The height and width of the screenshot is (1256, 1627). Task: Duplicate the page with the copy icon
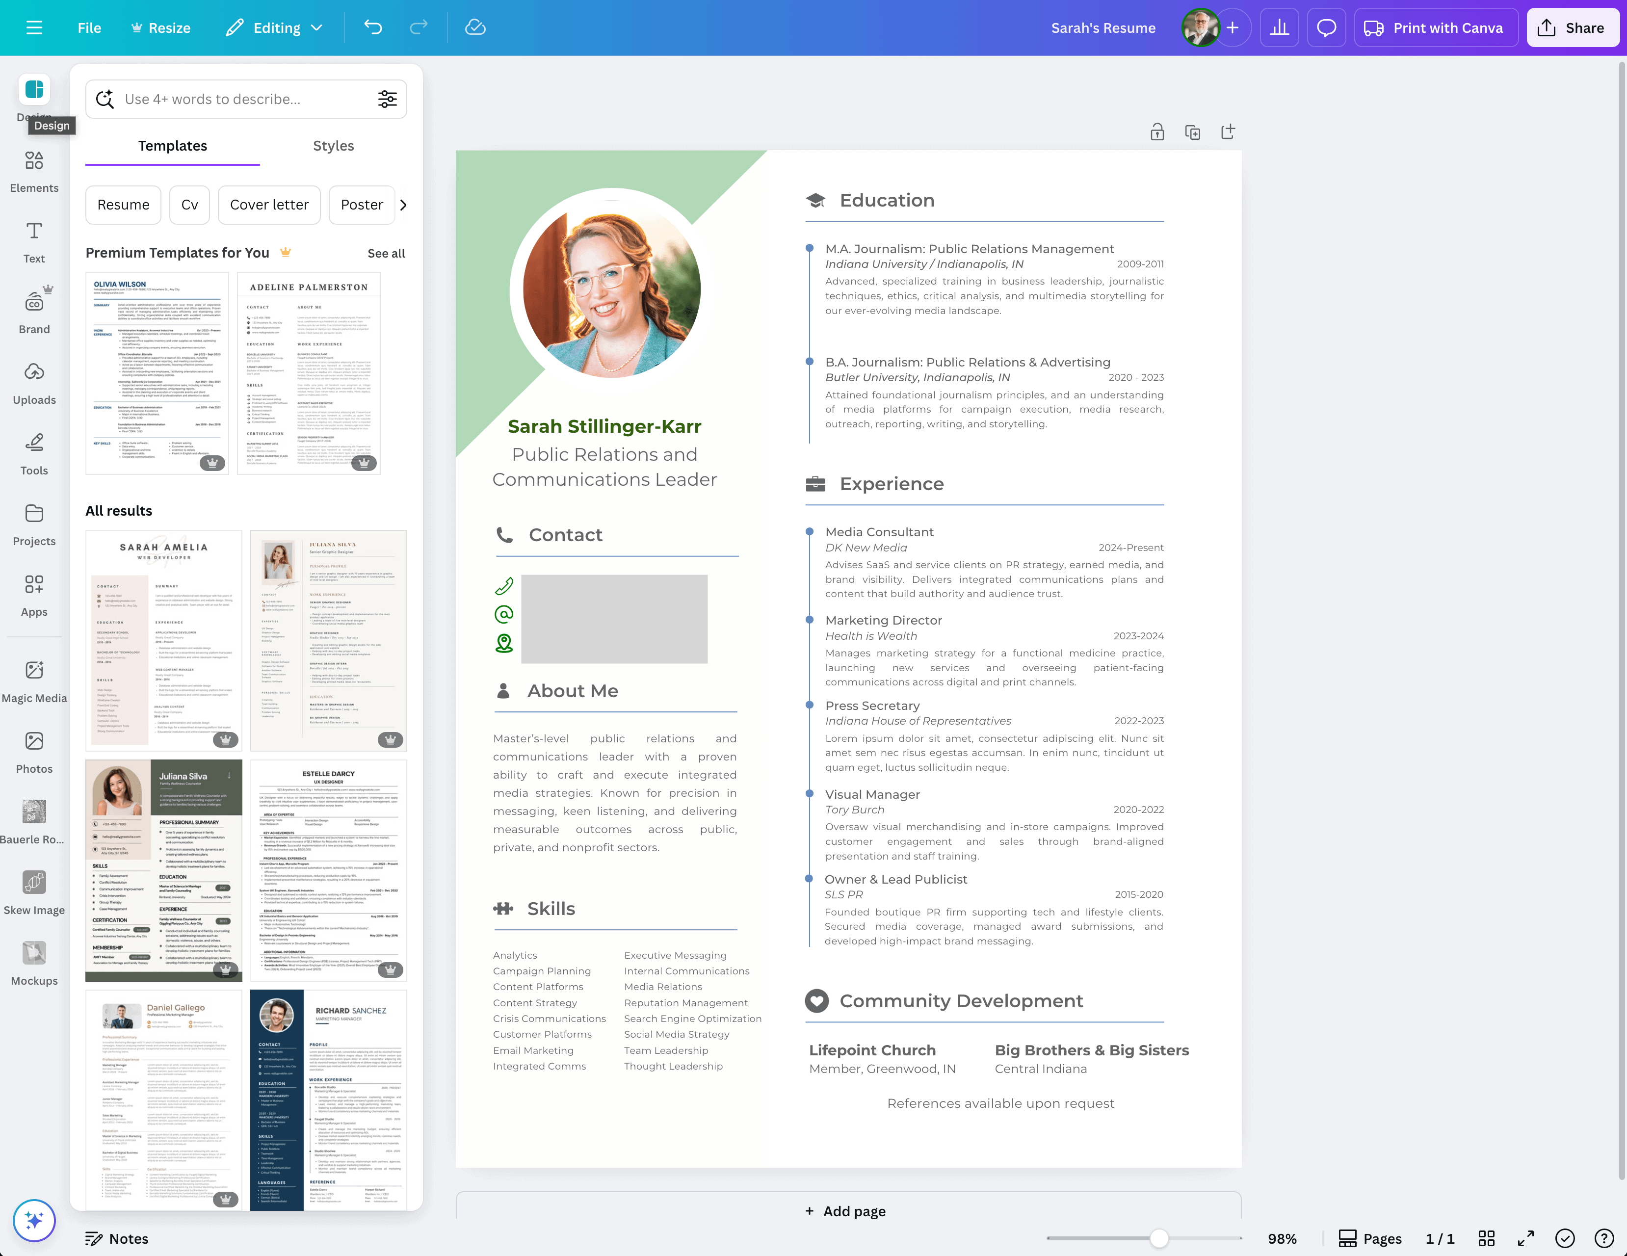(1192, 132)
